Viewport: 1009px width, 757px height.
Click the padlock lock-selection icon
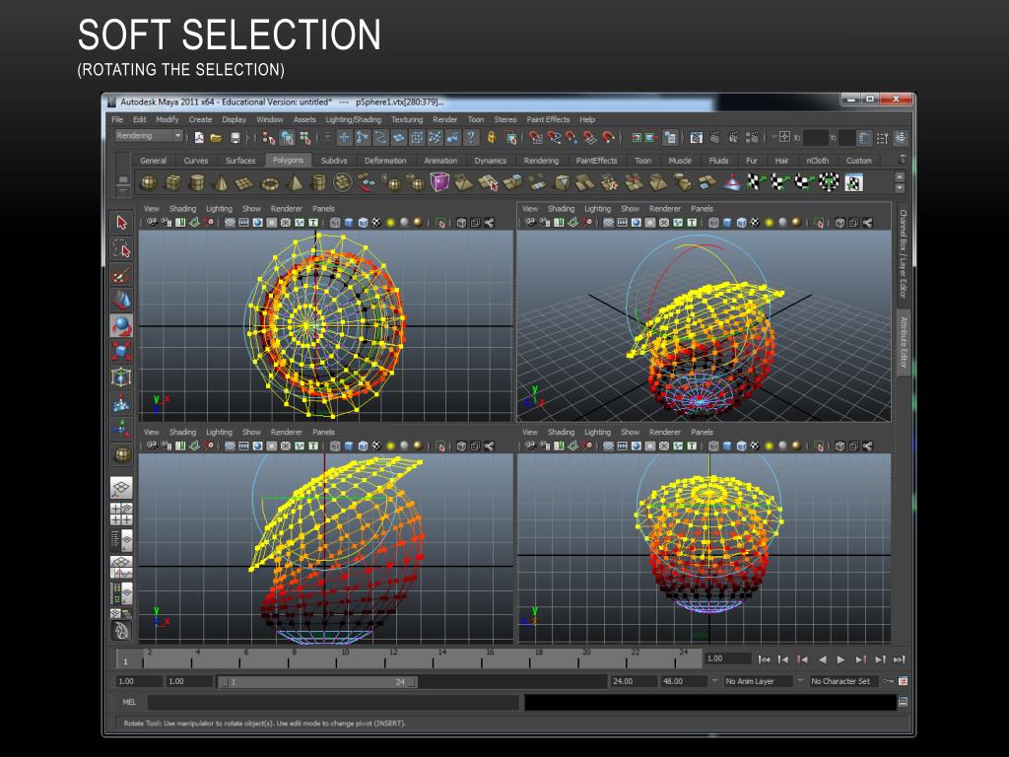[x=491, y=137]
